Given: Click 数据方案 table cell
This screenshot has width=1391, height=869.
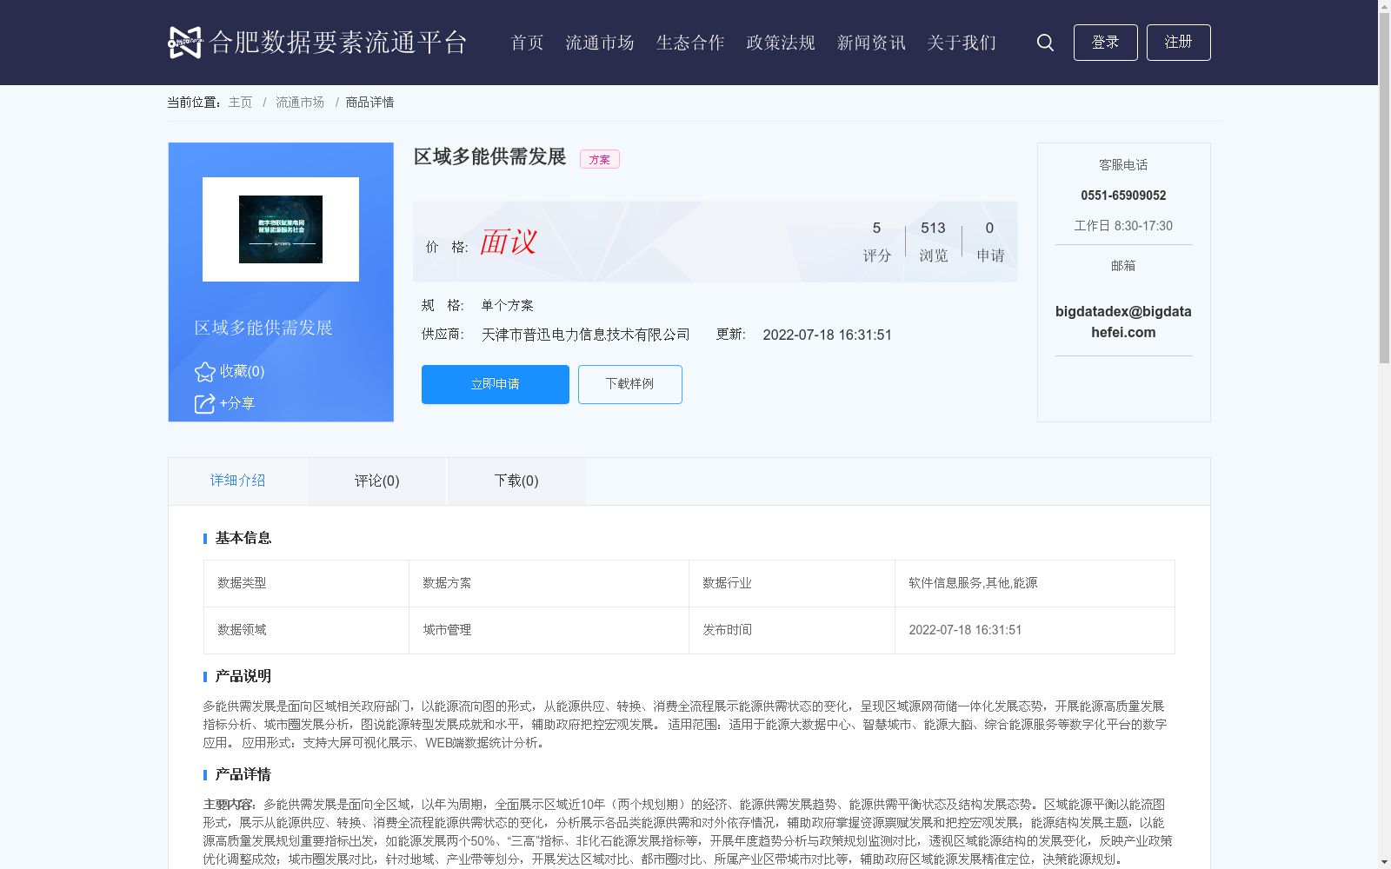Looking at the screenshot, I should pyautogui.click(x=549, y=583).
